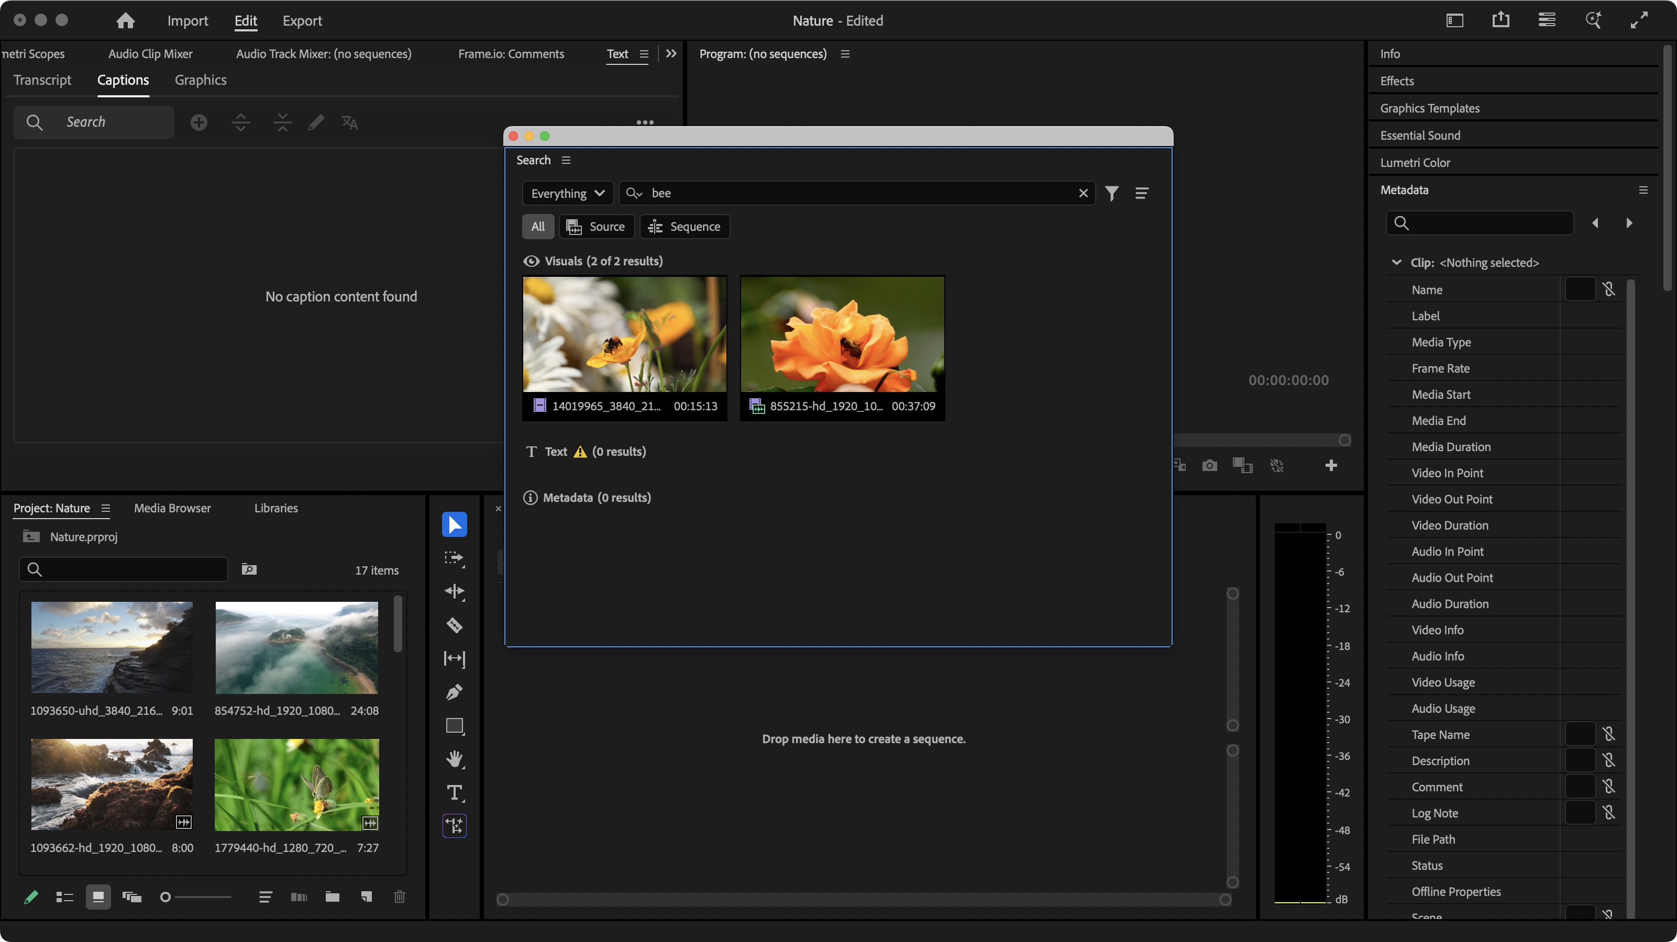Select the Razor tool
Viewport: 1677px width, 942px height.
pyautogui.click(x=455, y=625)
